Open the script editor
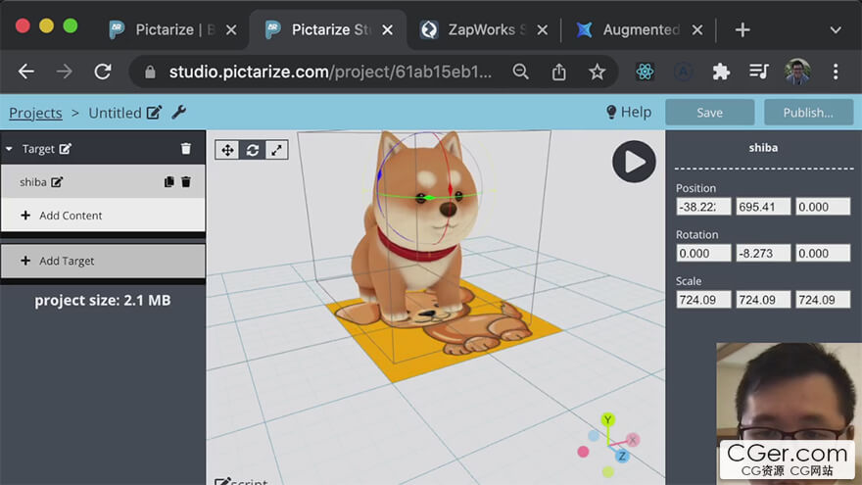Screen dimensions: 862x485 tap(241, 481)
